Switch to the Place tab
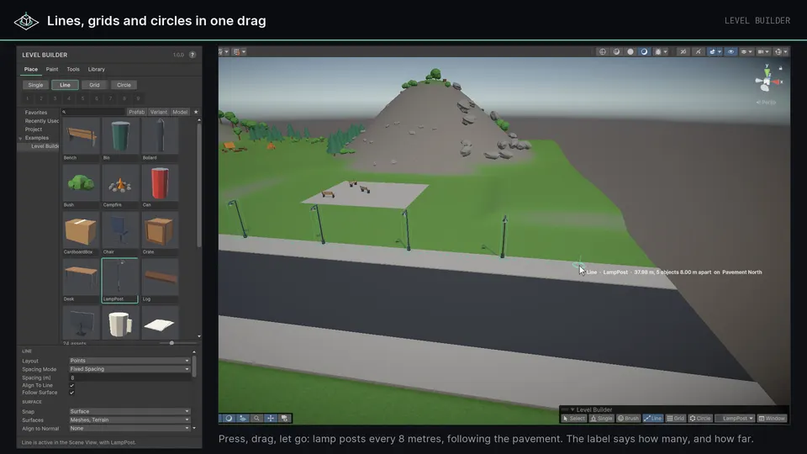 point(31,69)
